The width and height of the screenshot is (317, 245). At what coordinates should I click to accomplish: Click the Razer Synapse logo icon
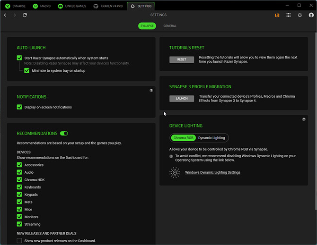8,6
